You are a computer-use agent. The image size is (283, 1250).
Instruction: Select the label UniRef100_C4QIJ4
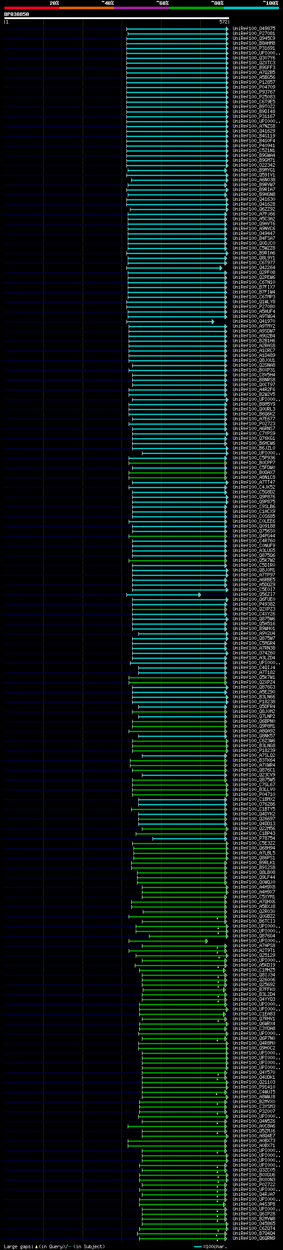pos(253,668)
